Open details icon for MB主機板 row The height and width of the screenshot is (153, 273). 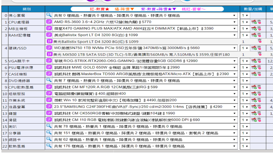coord(49,28)
